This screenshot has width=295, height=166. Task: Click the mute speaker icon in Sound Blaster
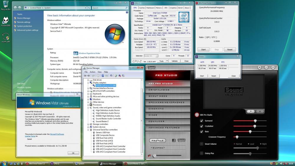click(149, 155)
